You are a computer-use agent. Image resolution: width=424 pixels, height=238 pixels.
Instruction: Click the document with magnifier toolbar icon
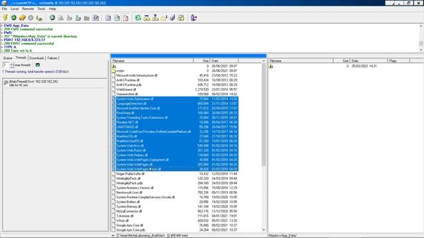tap(61, 18)
